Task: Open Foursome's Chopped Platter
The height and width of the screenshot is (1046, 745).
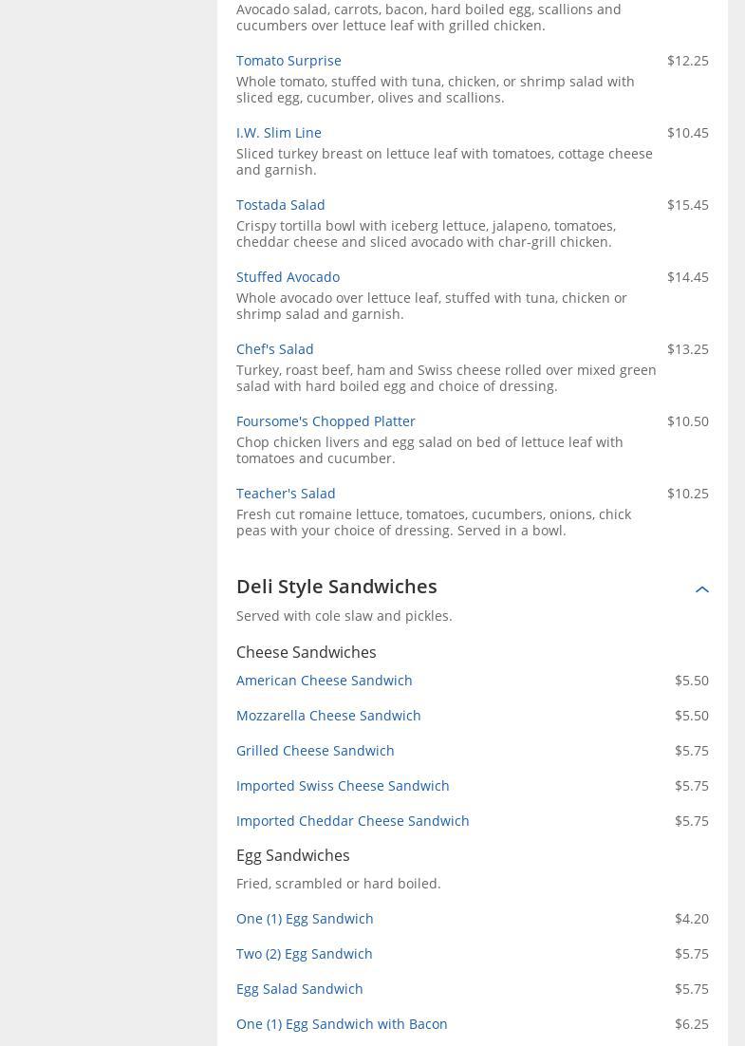Action: [326, 421]
